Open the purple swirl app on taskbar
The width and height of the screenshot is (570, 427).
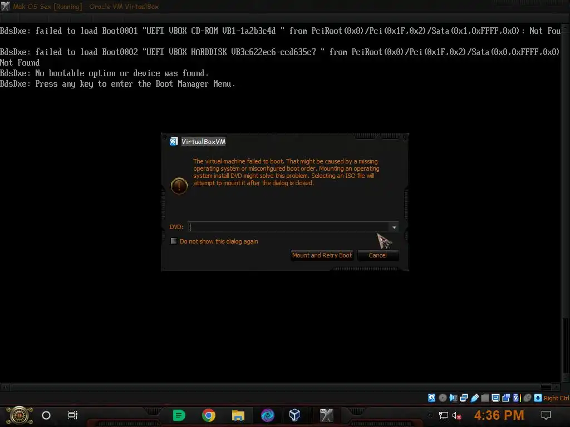(x=268, y=415)
